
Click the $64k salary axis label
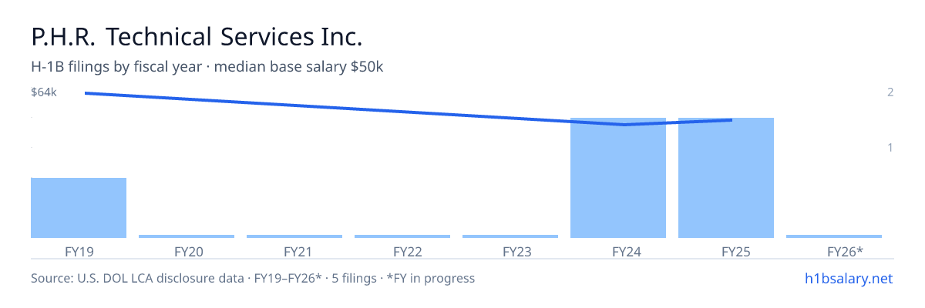[x=44, y=92]
